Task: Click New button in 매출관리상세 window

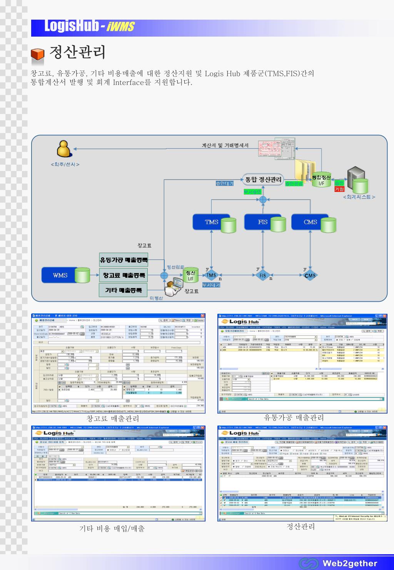Action: tap(176, 320)
